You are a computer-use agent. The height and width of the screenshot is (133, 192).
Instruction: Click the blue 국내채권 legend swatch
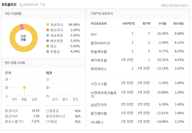(x=48, y=35)
